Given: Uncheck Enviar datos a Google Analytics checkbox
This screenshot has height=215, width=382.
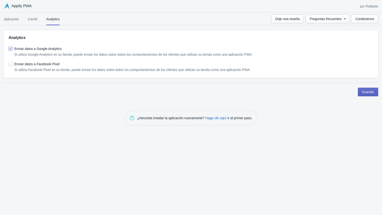Looking at the screenshot, I should click(10, 49).
